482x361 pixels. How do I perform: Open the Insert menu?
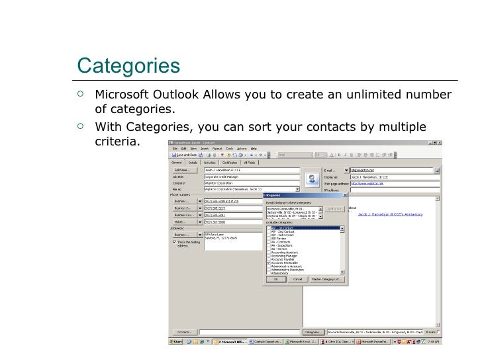[x=205, y=149]
